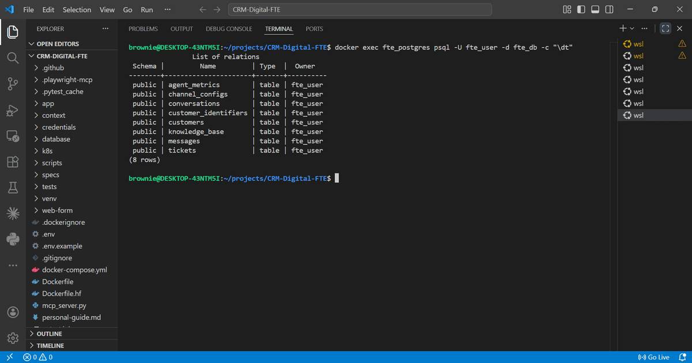This screenshot has height=363, width=692.
Task: Toggle the terminal maximize panel size icon
Action: [665, 28]
